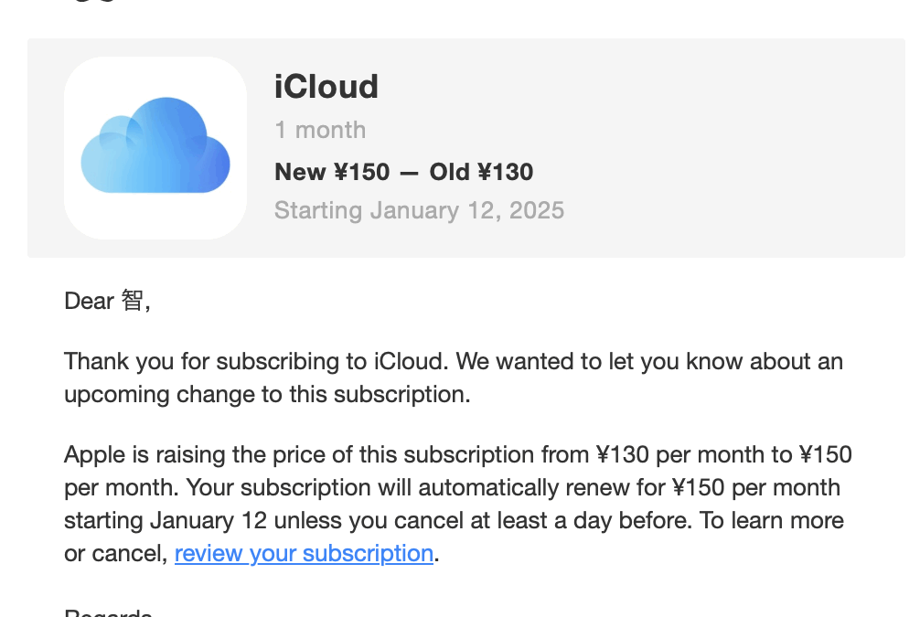The image size is (920, 617).
Task: Click the partially visible Regards line
Action: pos(108,612)
